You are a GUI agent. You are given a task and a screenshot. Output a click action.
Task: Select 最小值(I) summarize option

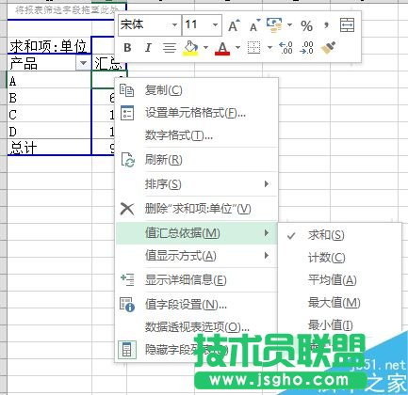tap(339, 325)
